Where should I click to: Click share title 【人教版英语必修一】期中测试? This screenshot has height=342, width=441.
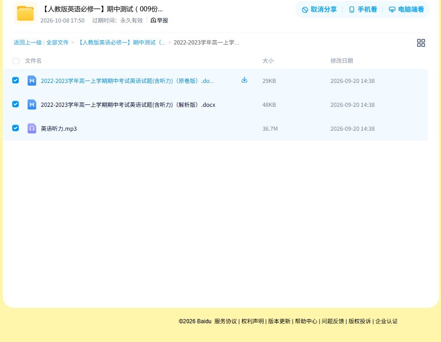point(102,9)
